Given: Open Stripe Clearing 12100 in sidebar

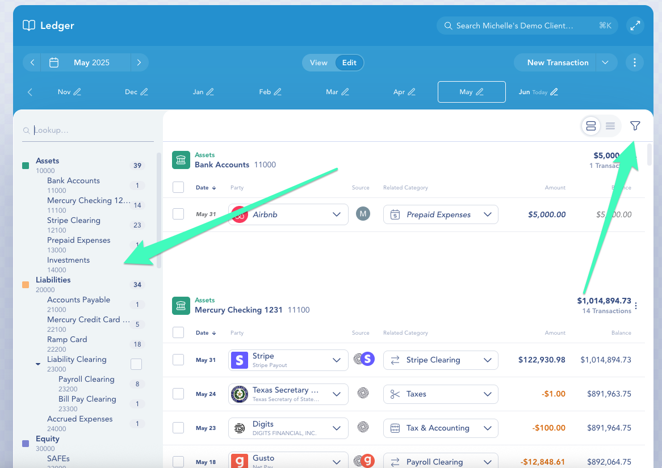Looking at the screenshot, I should click(73, 225).
